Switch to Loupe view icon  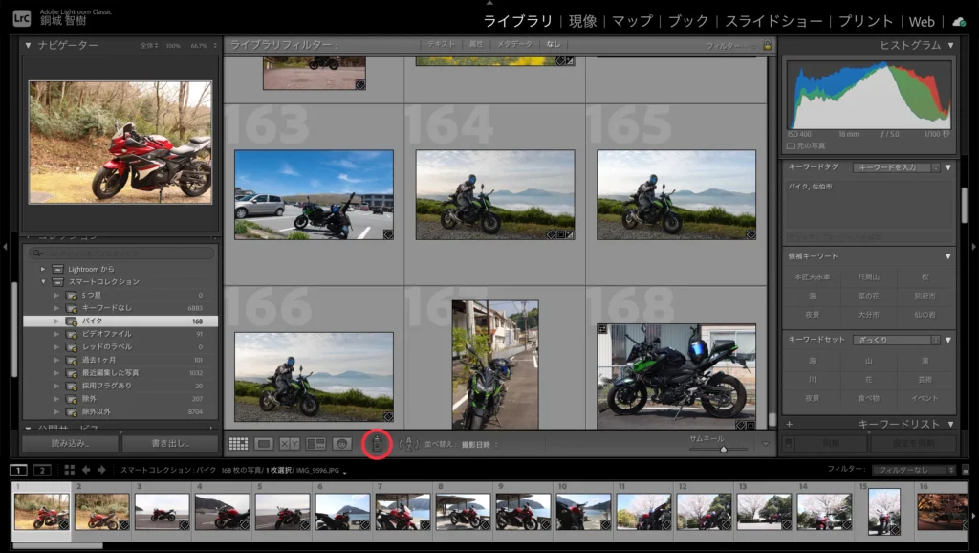[264, 444]
